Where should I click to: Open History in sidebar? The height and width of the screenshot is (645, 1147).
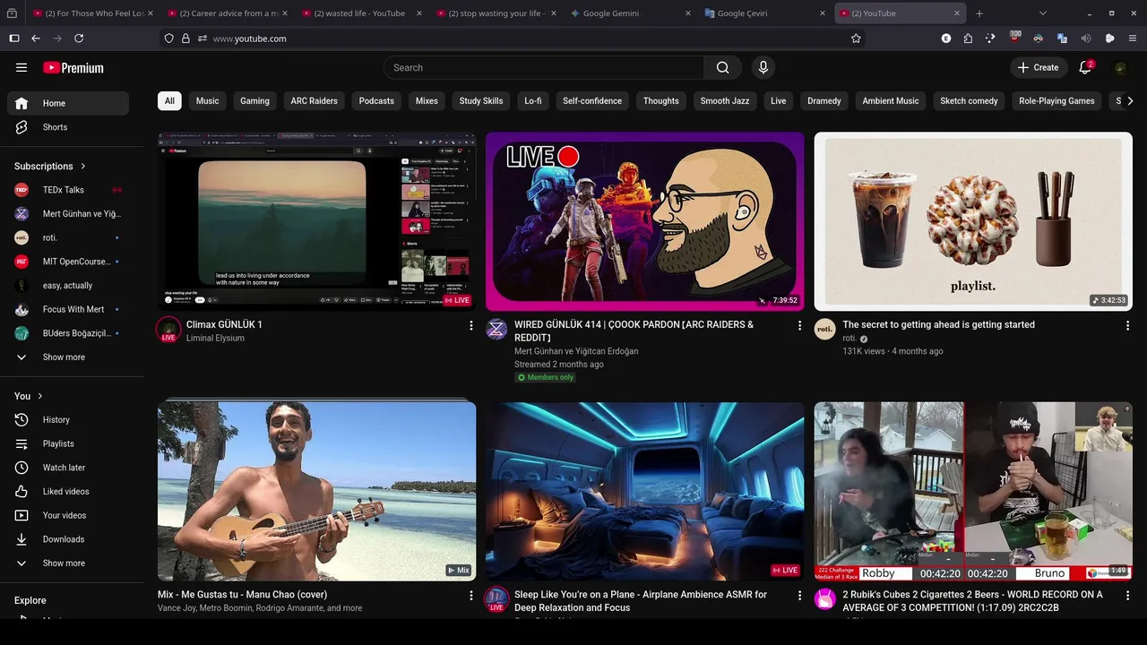coord(68,419)
